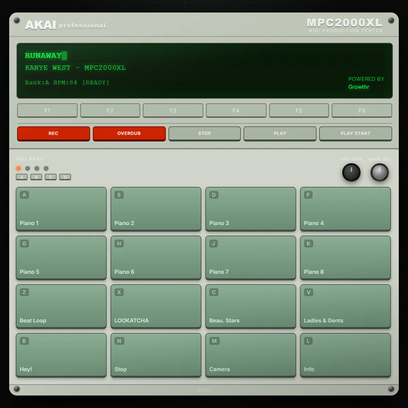Trigger the Piano 1 pad

click(x=61, y=209)
